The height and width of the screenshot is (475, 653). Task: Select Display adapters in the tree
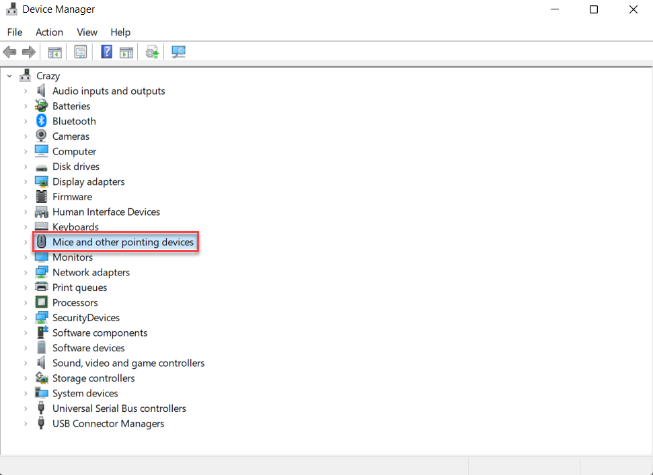88,181
